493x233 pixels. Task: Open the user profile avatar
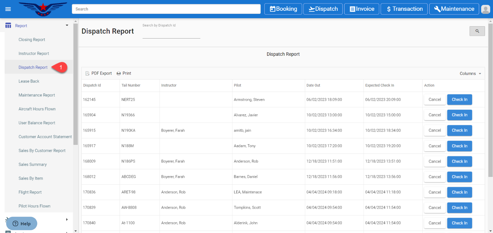485,9
